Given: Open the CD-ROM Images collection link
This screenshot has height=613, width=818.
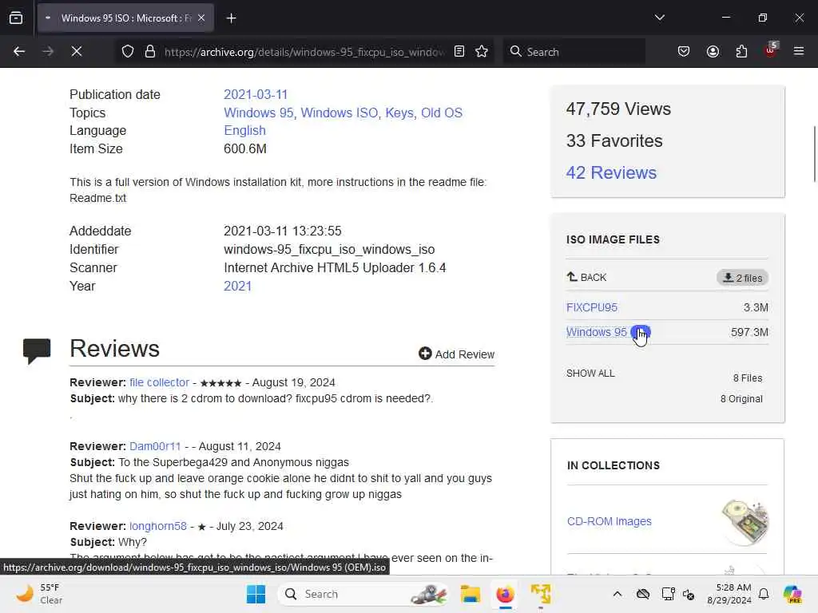Looking at the screenshot, I should click(610, 521).
